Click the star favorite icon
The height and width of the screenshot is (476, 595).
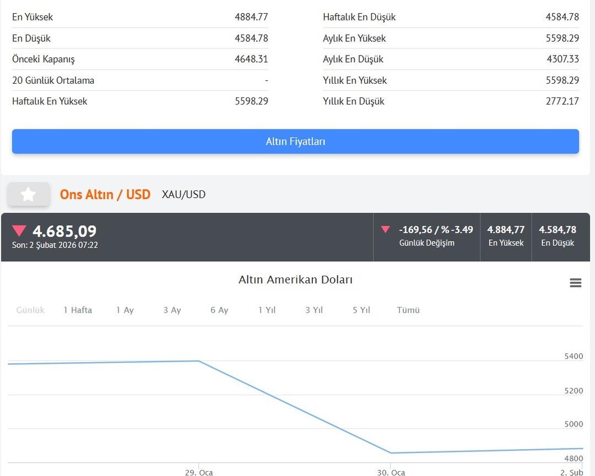(28, 194)
